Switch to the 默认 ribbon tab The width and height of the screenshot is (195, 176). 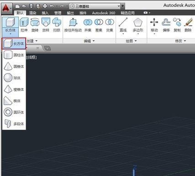pyautogui.click(x=20, y=13)
